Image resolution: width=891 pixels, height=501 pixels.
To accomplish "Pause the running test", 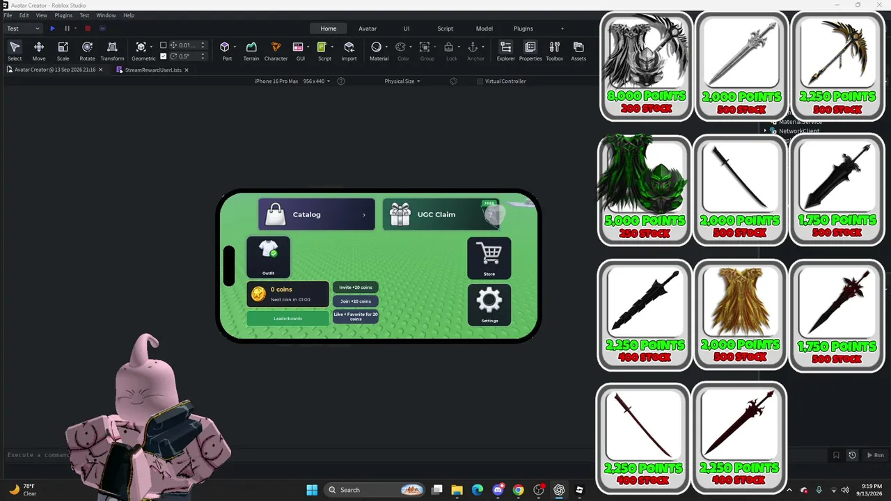I will coord(67,29).
